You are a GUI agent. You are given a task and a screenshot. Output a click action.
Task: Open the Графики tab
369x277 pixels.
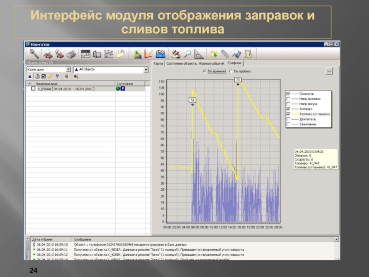pos(234,63)
